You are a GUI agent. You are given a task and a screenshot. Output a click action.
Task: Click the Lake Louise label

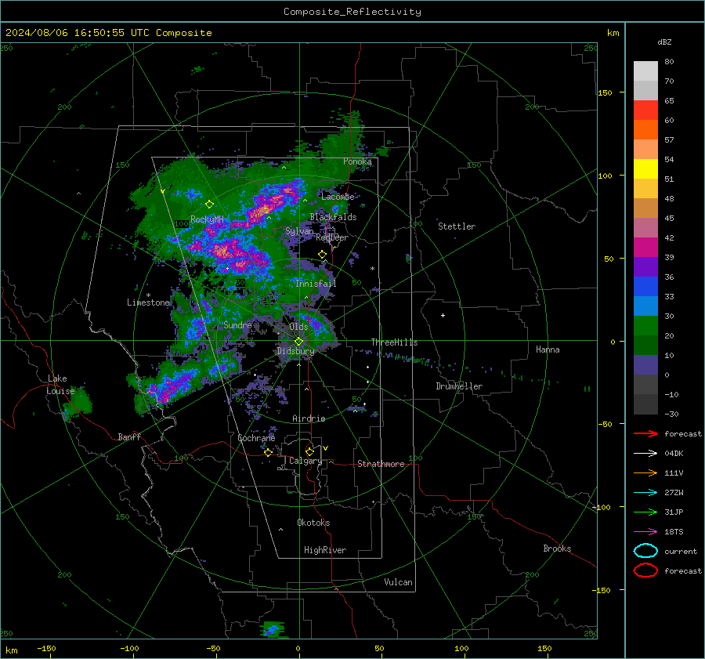(x=60, y=385)
